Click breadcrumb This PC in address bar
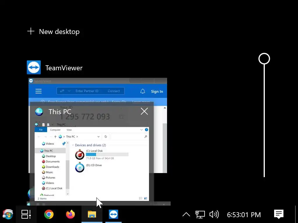This screenshot has width=298, height=223. [x=70, y=136]
